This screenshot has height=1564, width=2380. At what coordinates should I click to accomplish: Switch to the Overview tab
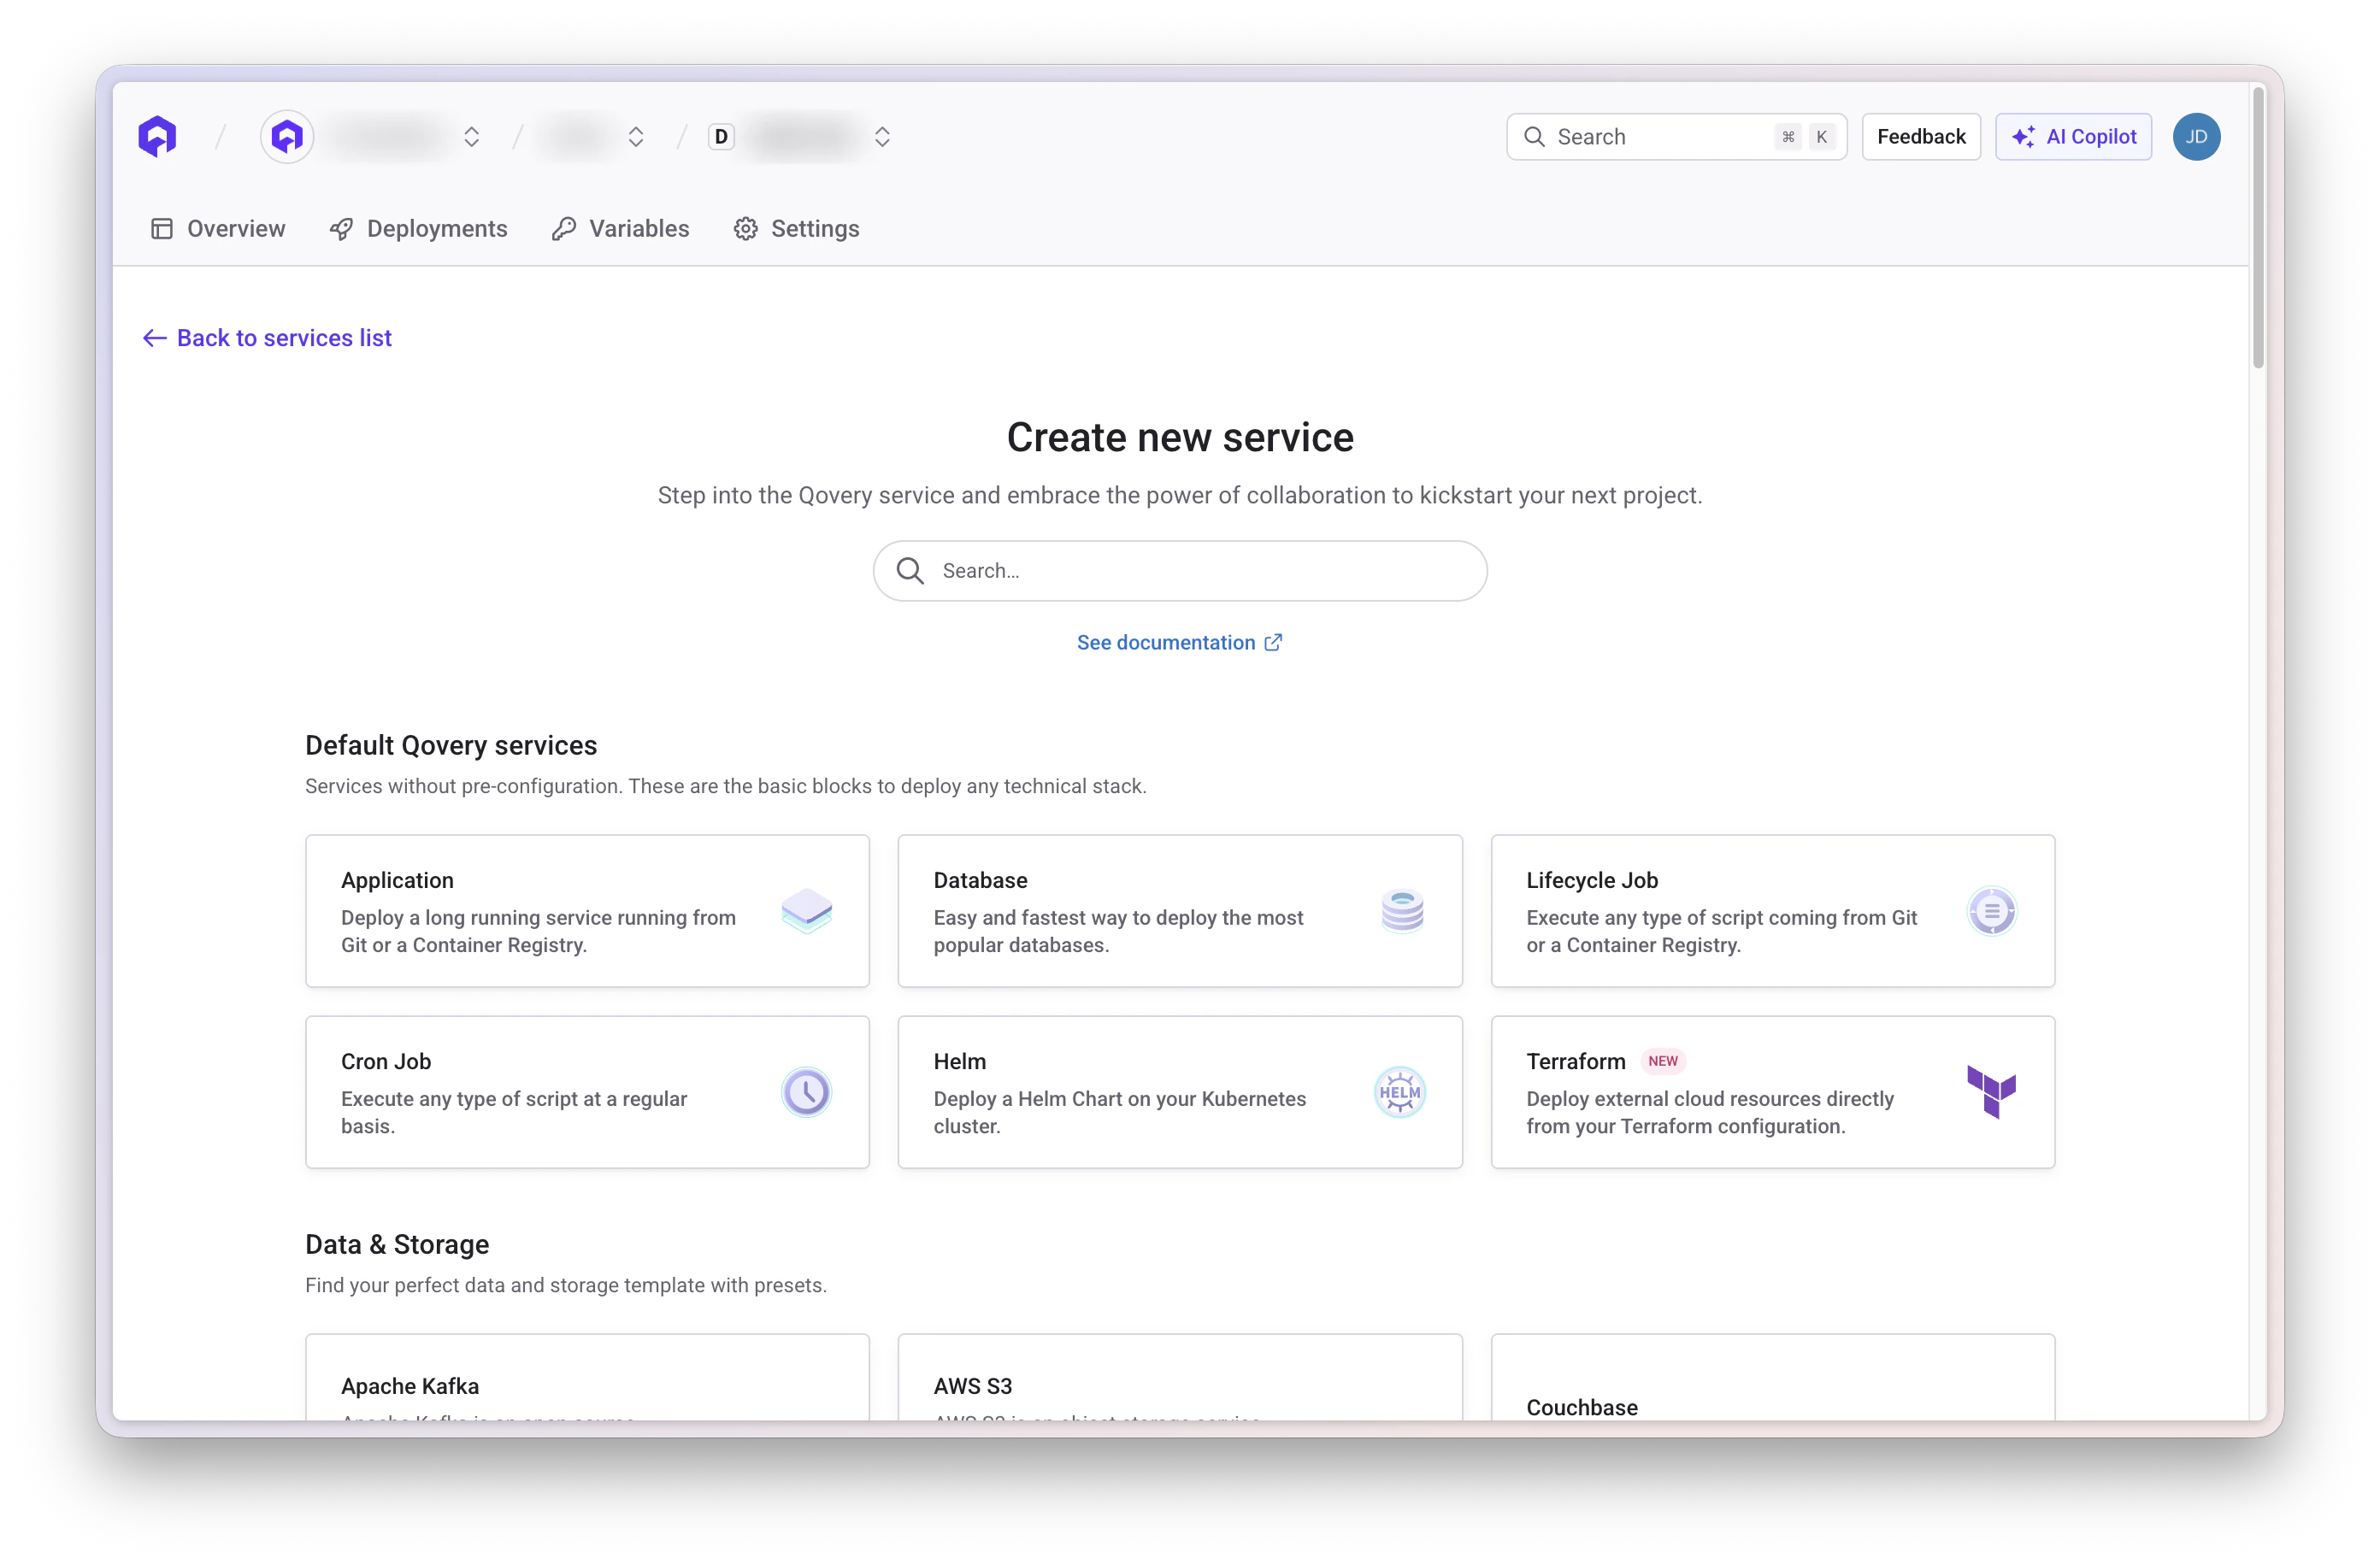pos(218,229)
